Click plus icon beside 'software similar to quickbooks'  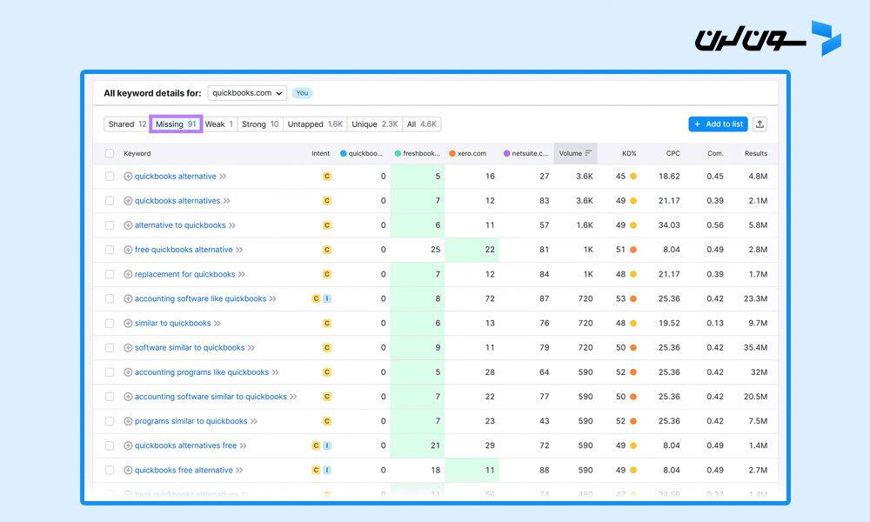(128, 348)
